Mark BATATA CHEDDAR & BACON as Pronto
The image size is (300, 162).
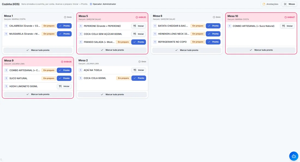[x=213, y=26]
